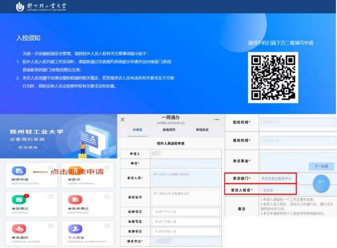Open the 审批退回 (Approval Return) icon
Viewport: 337px width, 248px height.
(19, 229)
